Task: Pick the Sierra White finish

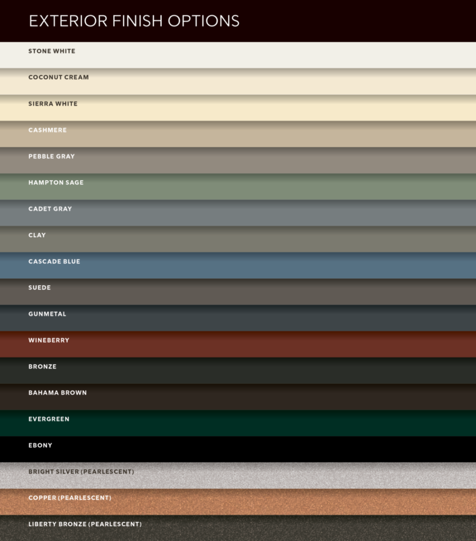Action: tap(238, 108)
